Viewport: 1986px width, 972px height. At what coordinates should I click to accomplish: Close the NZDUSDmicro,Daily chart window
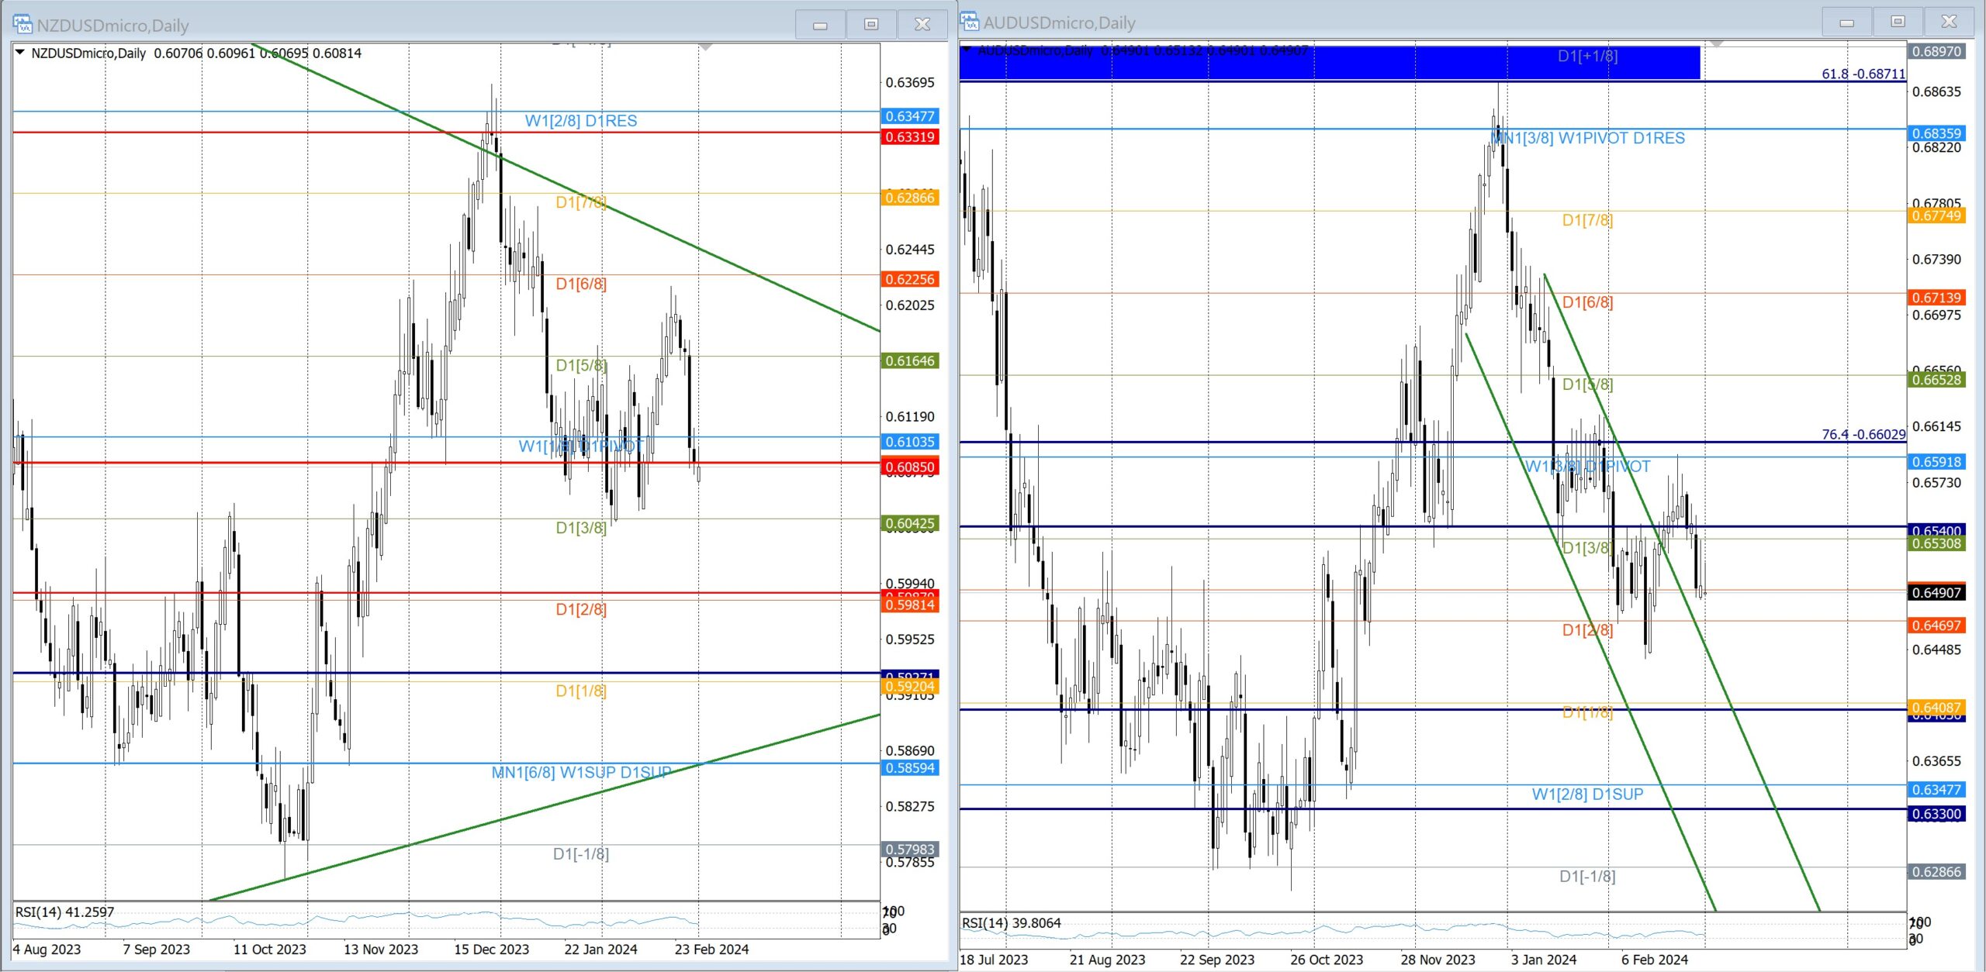click(x=922, y=25)
